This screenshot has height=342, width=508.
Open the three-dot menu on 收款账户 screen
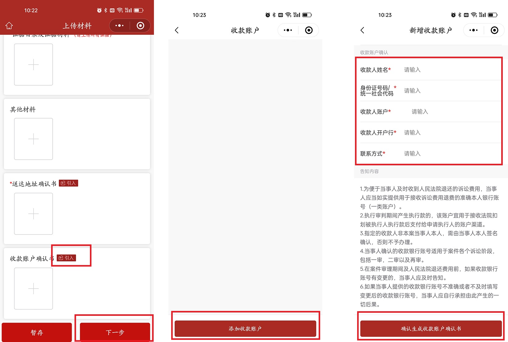[x=288, y=30]
